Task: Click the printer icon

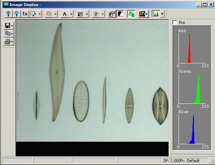Action: click(7, 42)
